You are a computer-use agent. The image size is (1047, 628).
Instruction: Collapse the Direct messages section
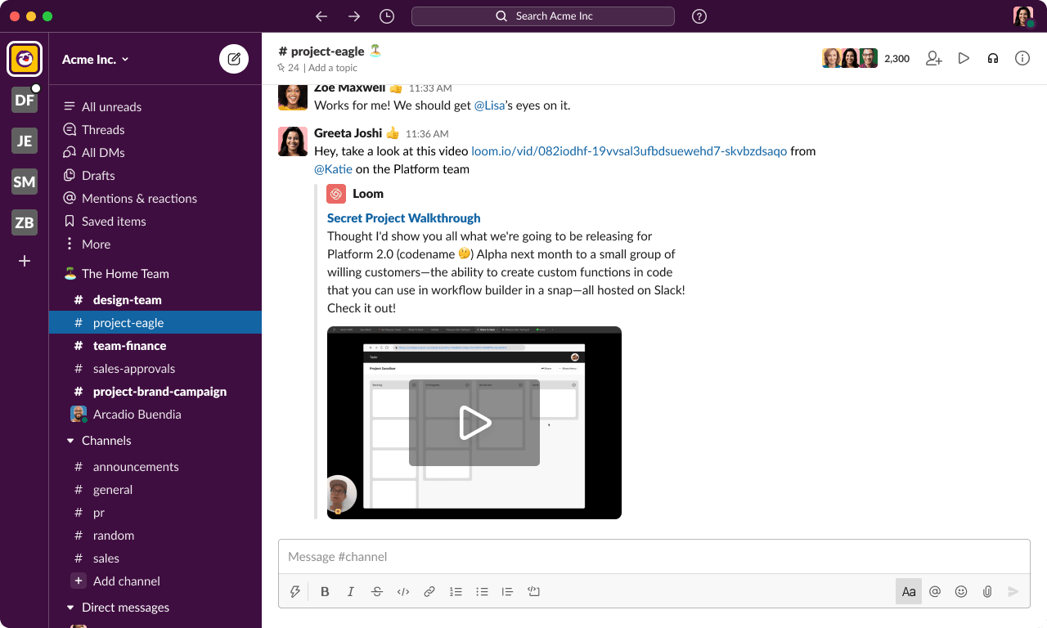70,608
